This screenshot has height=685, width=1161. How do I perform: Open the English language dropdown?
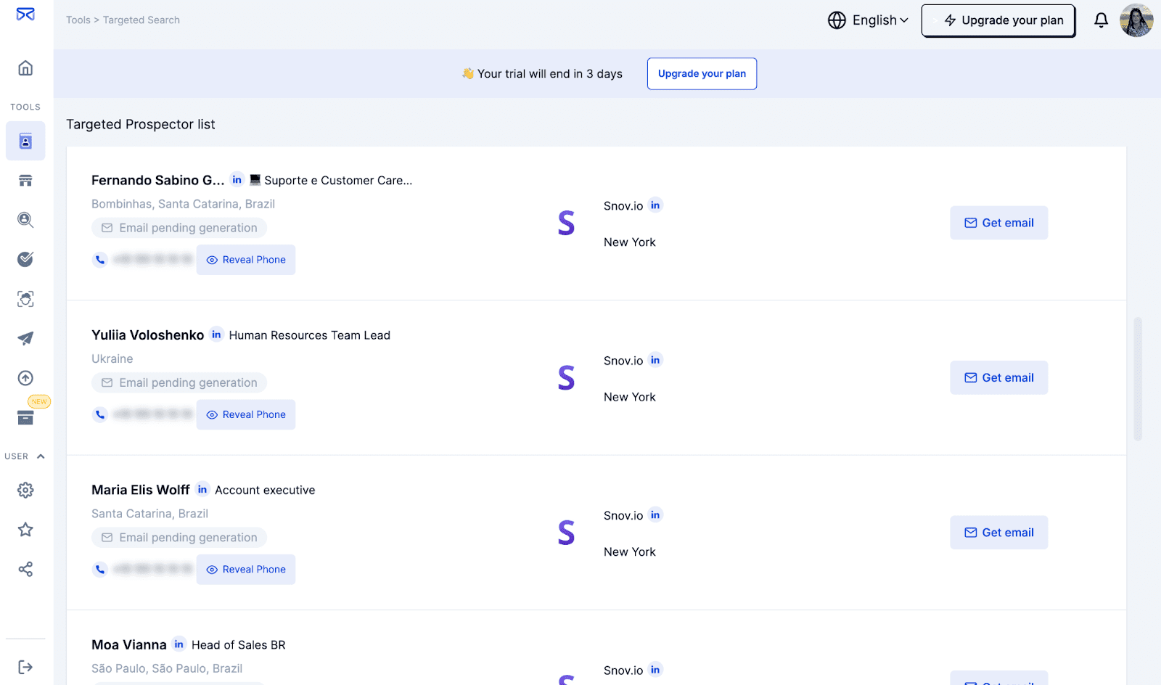(868, 20)
